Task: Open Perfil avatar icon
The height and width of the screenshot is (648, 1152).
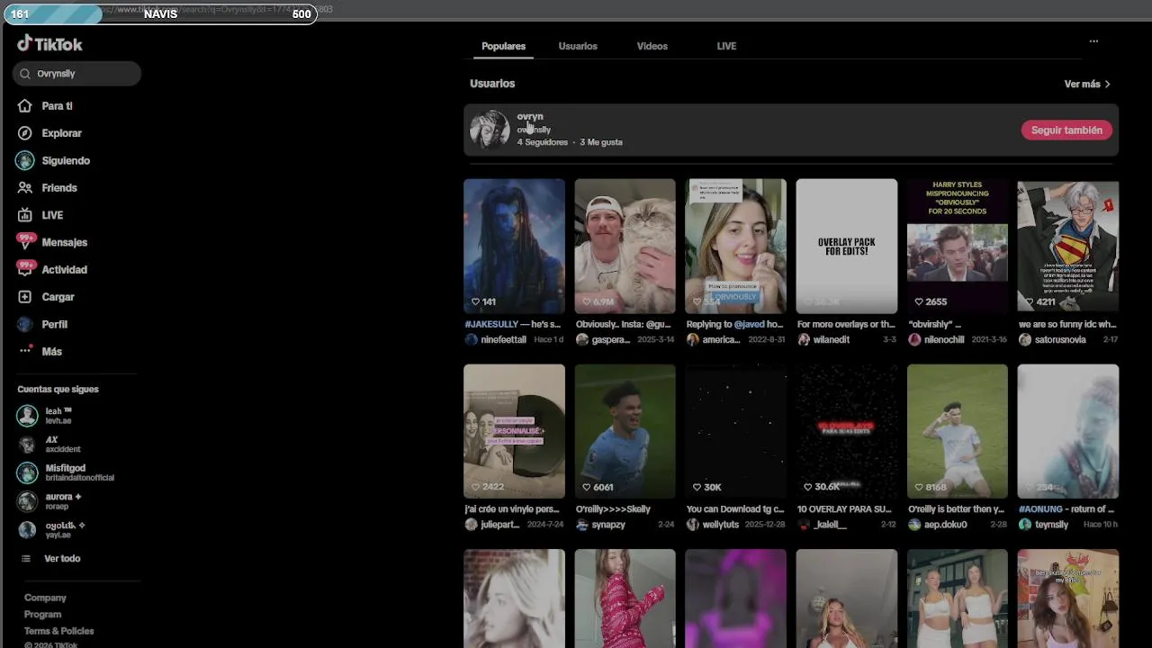Action: [25, 324]
